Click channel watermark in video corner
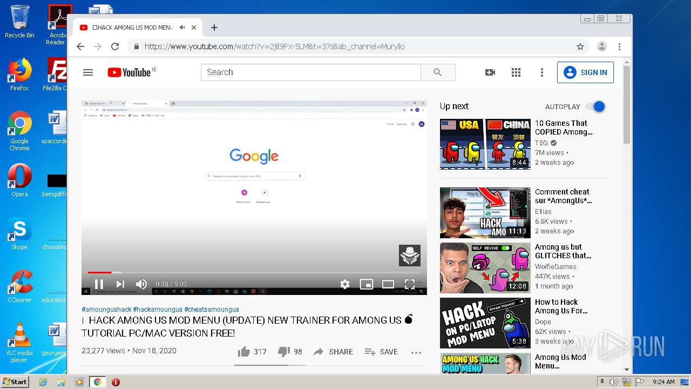The image size is (691, 389). point(410,256)
